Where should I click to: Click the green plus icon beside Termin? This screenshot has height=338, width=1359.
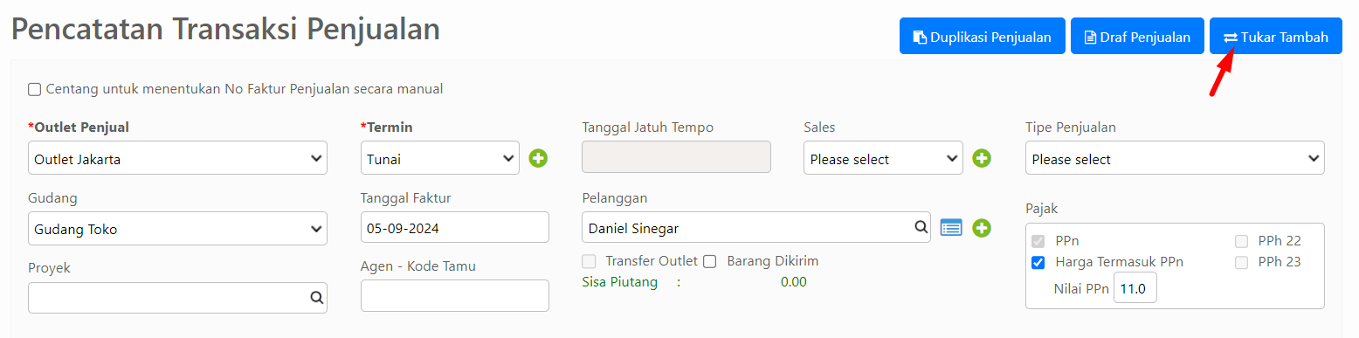pyautogui.click(x=538, y=158)
